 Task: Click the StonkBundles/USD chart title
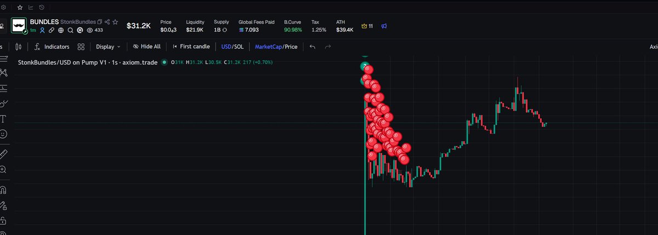click(88, 63)
